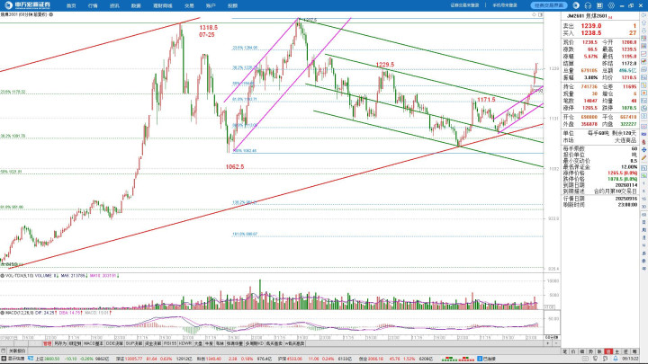The height and width of the screenshot is (364, 648).
Task: Select the MACD template tab below chart
Action: point(94,343)
